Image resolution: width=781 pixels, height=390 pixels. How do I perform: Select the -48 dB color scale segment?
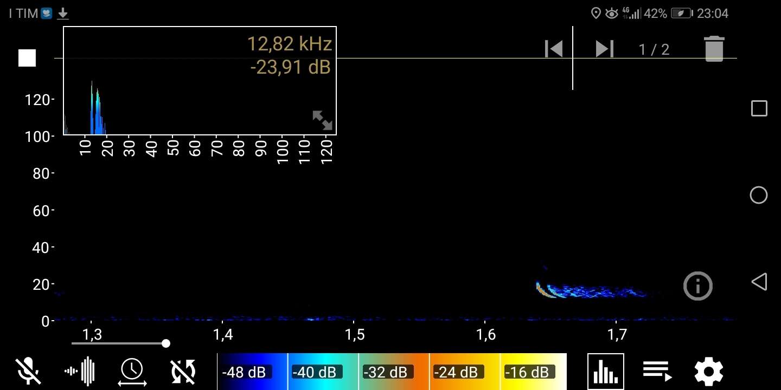click(x=252, y=372)
